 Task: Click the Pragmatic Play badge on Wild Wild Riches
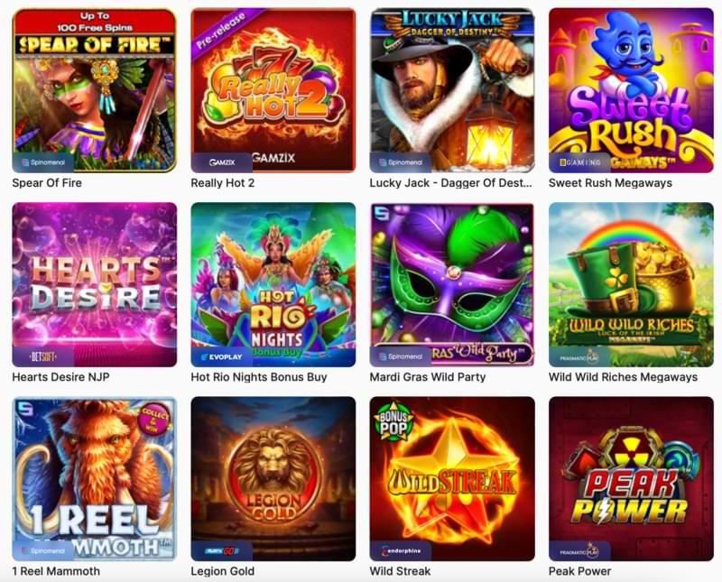[579, 357]
